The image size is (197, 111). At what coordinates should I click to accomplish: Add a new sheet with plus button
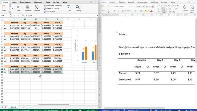21,107
